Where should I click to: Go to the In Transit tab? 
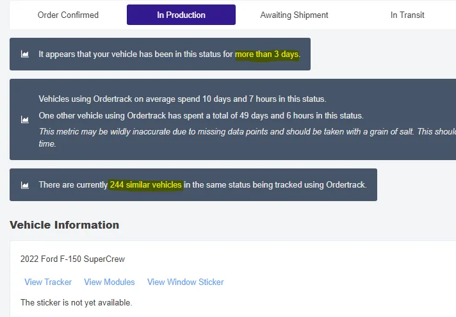point(407,15)
